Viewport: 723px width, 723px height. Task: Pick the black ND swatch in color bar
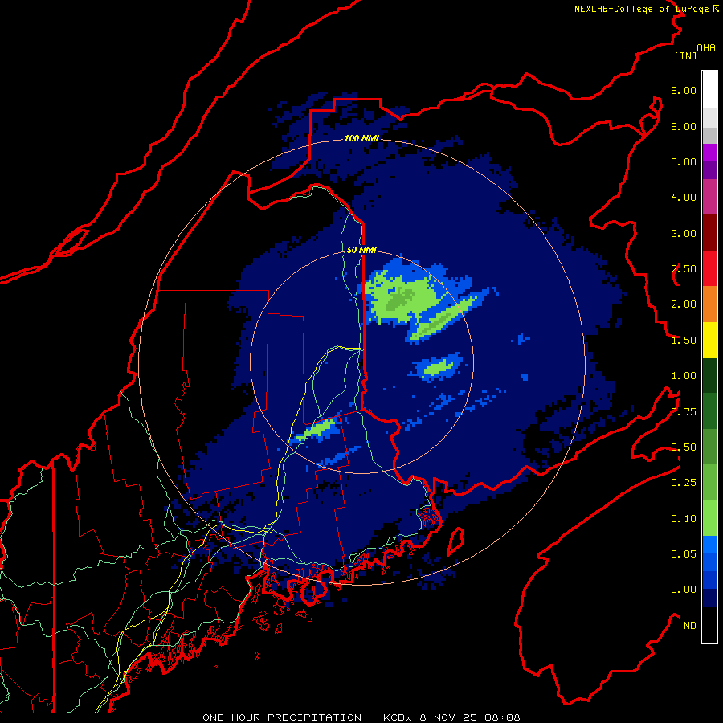[x=709, y=625]
